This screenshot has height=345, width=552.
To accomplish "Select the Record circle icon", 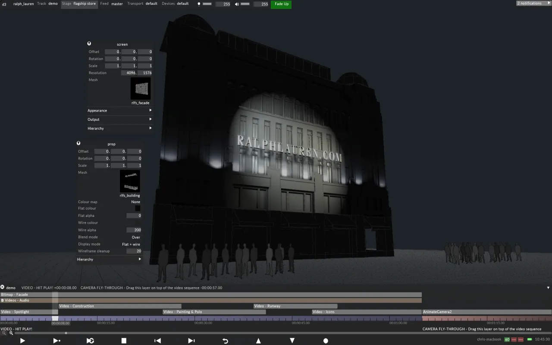I will coord(326,340).
